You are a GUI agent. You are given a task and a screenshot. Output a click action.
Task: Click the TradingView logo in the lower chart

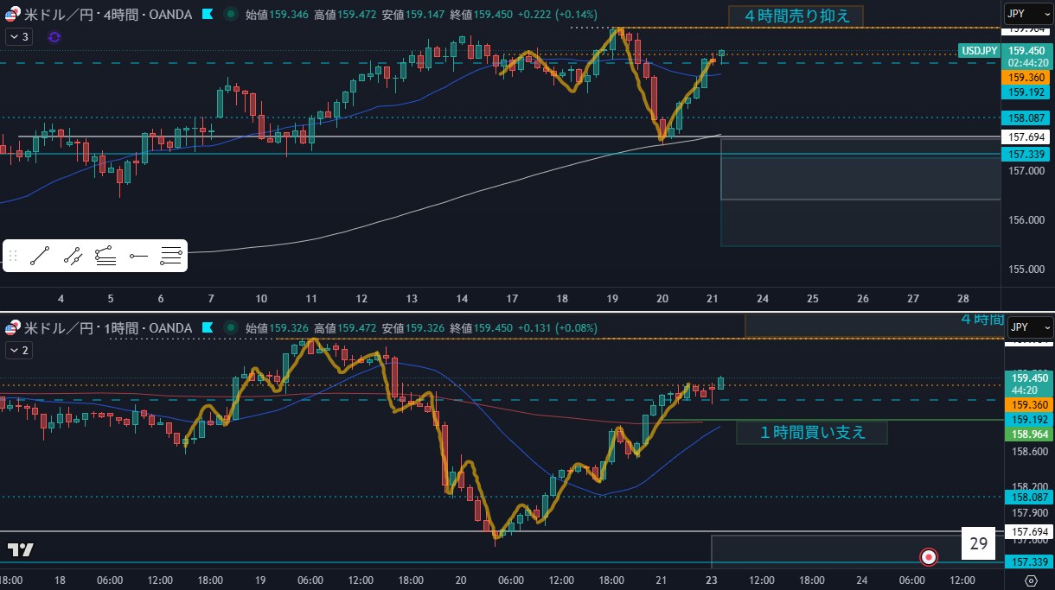[21, 549]
